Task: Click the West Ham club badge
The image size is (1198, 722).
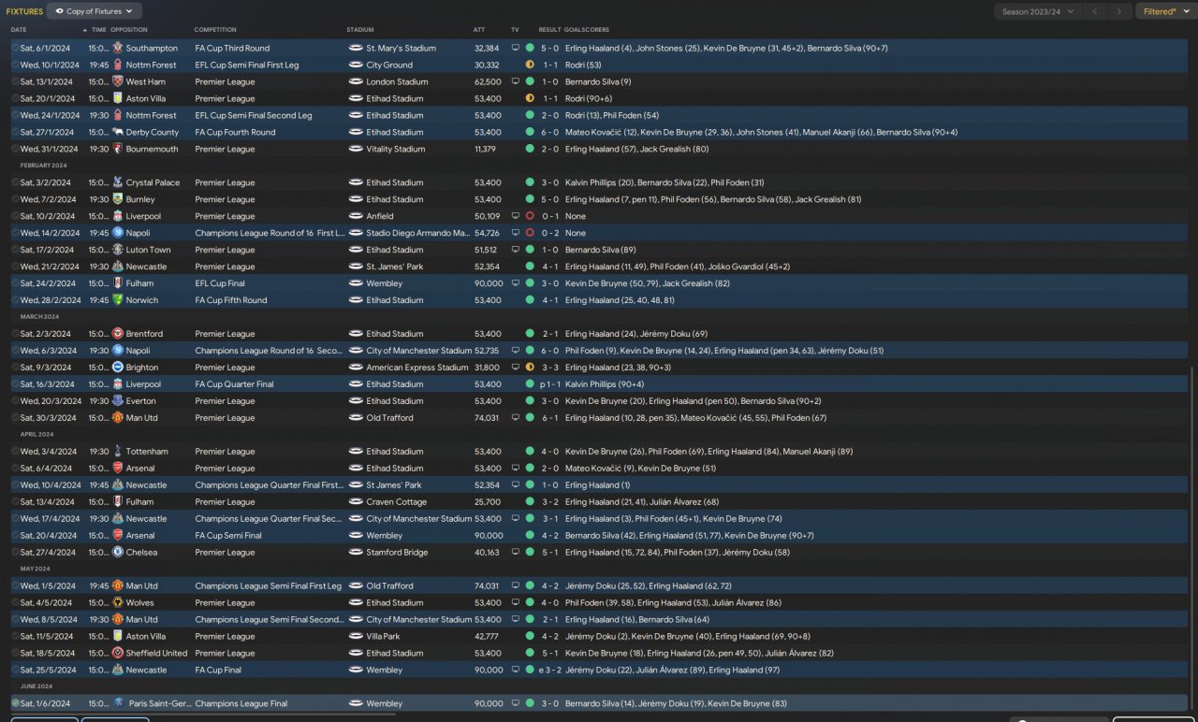Action: click(118, 81)
